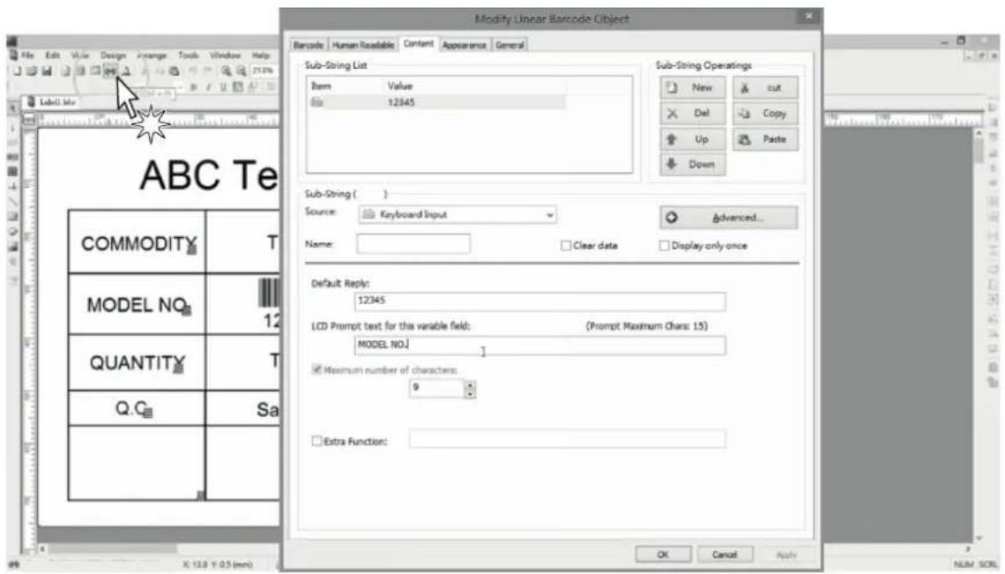
Task: Open the File menu
Action: [27, 56]
